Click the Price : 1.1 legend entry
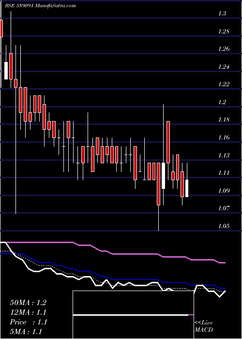 [28, 322]
